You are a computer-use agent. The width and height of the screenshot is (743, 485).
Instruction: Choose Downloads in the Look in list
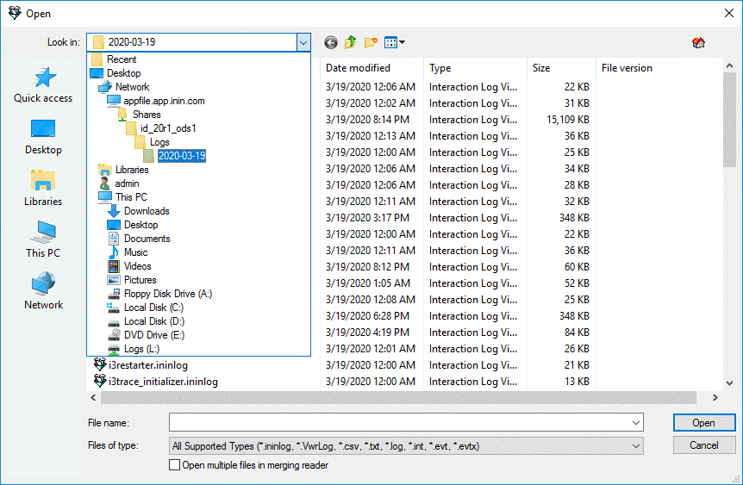pos(146,211)
